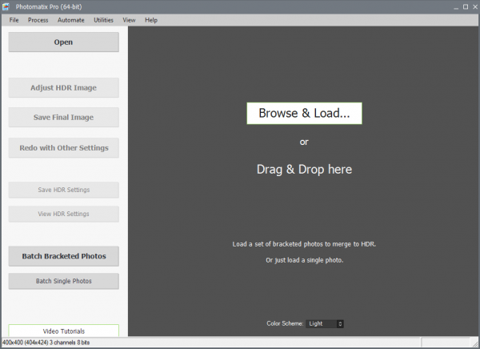Click the Browse & Load button
This screenshot has width=480, height=349.
tap(304, 114)
